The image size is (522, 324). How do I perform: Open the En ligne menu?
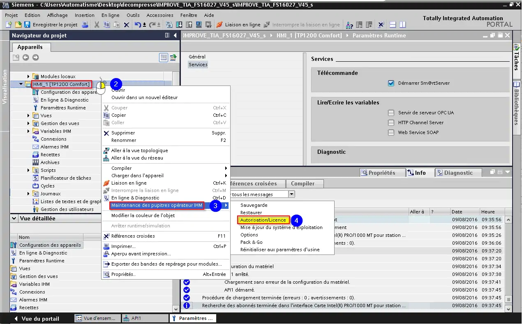pyautogui.click(x=111, y=15)
